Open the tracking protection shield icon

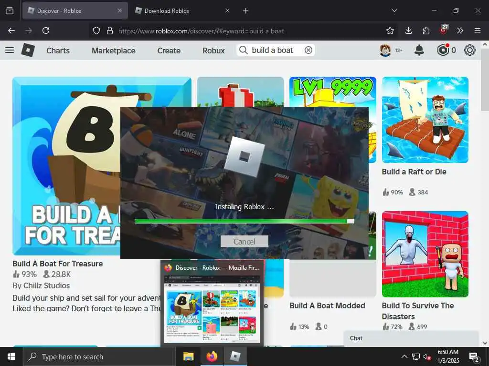coord(96,30)
